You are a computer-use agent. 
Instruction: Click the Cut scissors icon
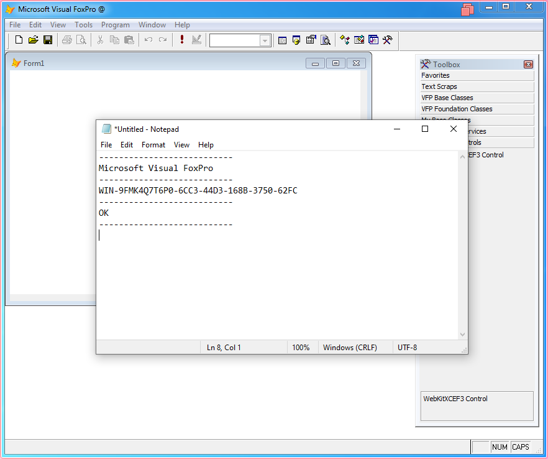[100, 40]
